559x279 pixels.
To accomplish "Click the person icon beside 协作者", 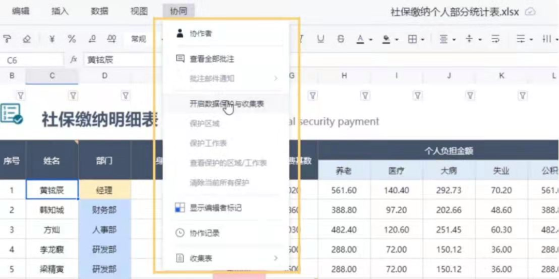I will click(x=180, y=34).
